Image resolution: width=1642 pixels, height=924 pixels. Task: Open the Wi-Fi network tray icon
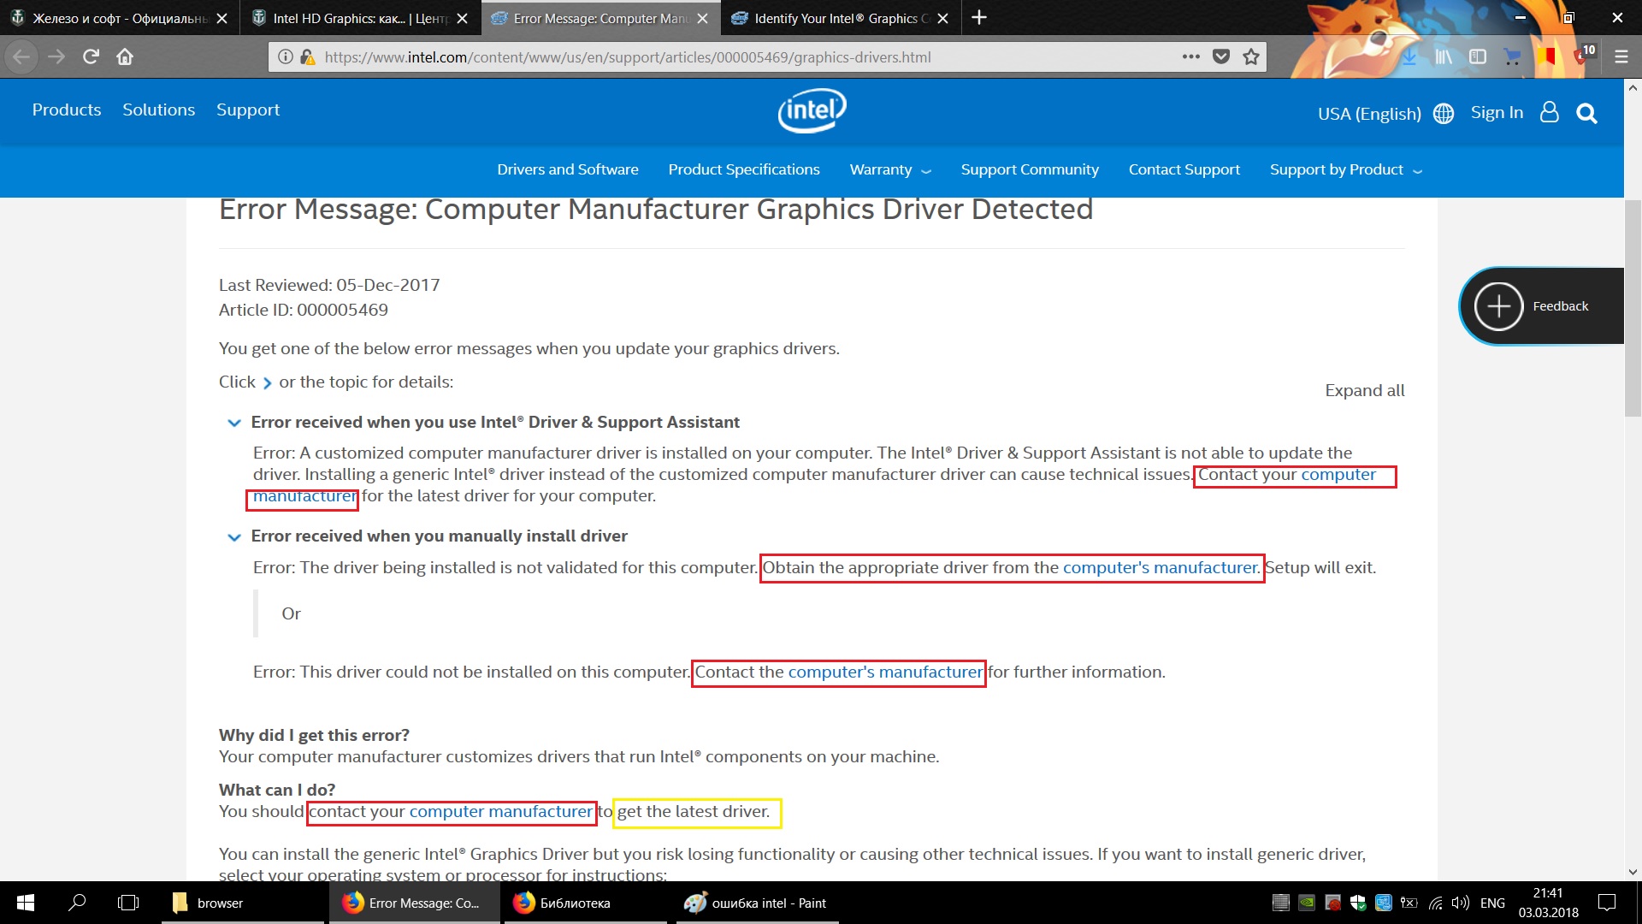click(x=1436, y=903)
